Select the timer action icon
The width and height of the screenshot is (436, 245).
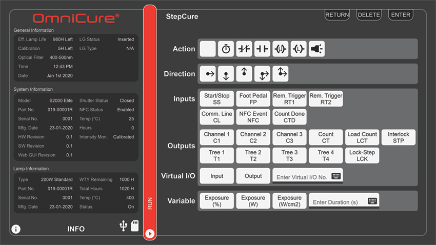click(226, 49)
